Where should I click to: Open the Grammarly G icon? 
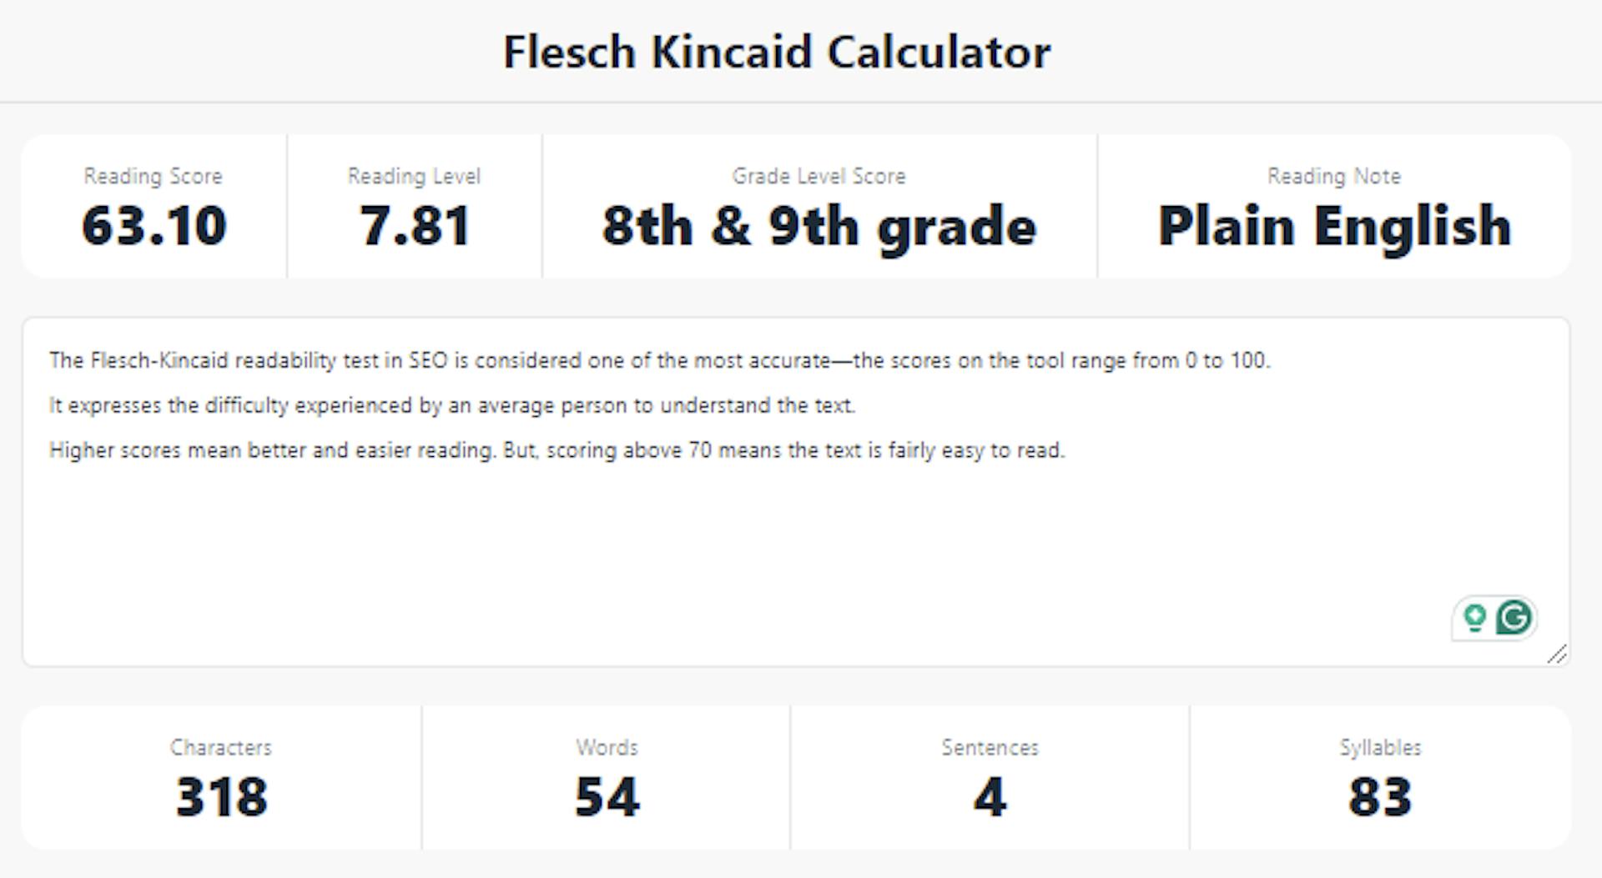point(1514,618)
